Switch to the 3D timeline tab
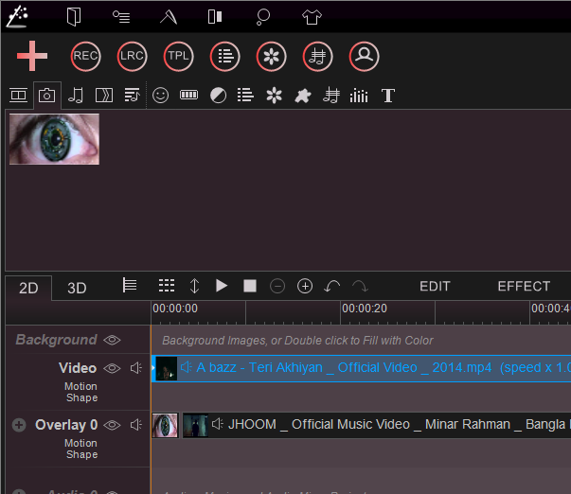571x494 pixels. pyautogui.click(x=77, y=288)
